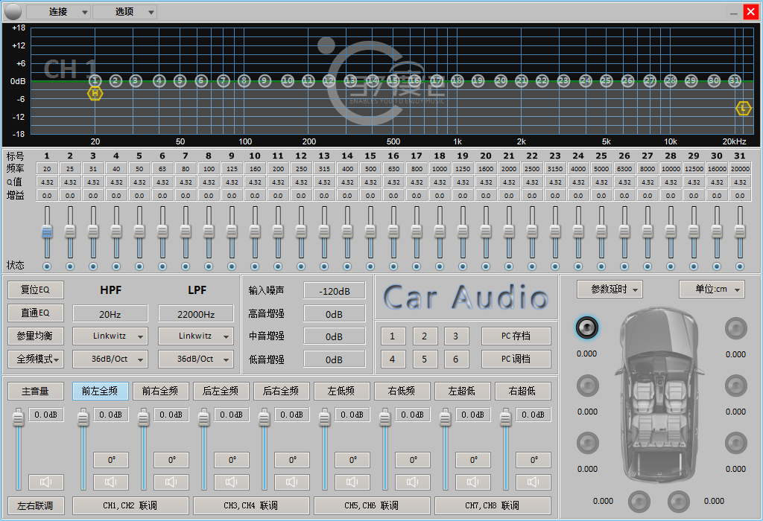Viewport: 763px width, 521px height.
Task: Switch to 前右全频 channel tab
Action: (160, 391)
